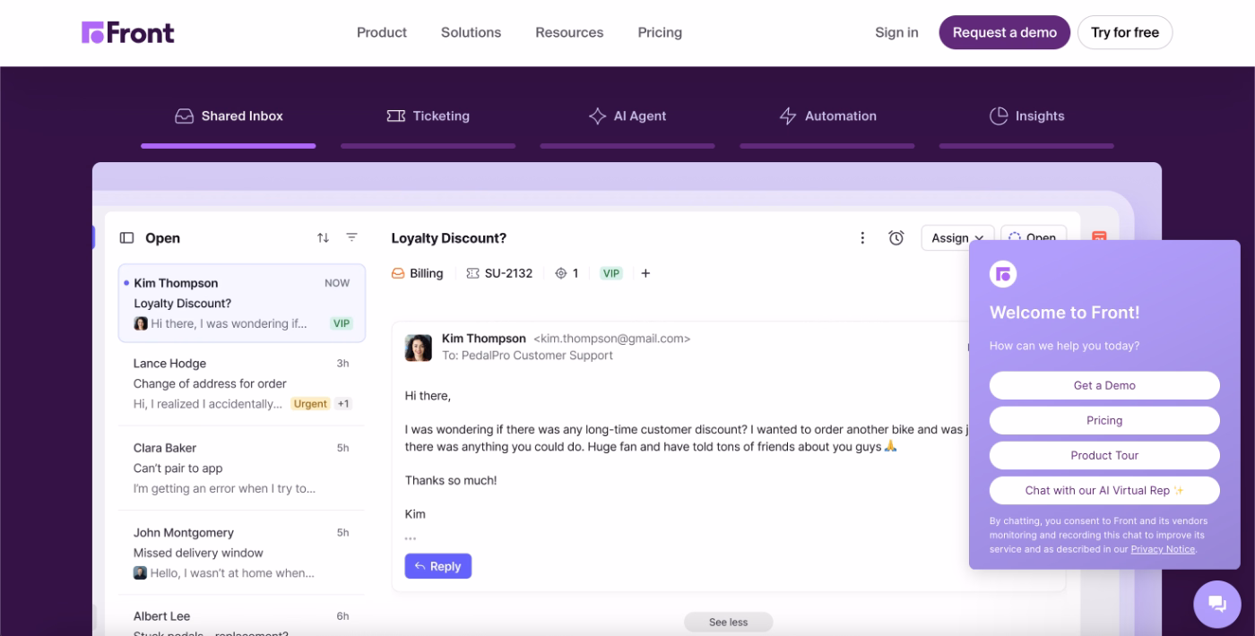Open the floating chat bubble icon

(1216, 603)
